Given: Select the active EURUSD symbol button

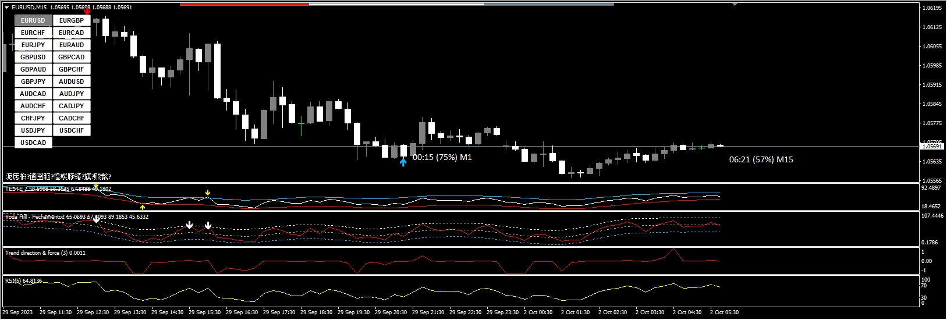Looking at the screenshot, I should 33,20.
